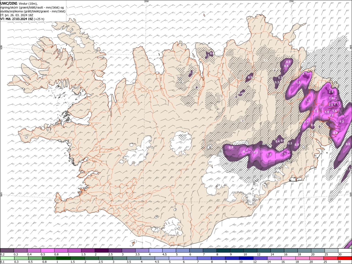Click the 1.6 snowfall value on the map
Viewport: 352px width, 264px height.
click(331, 98)
